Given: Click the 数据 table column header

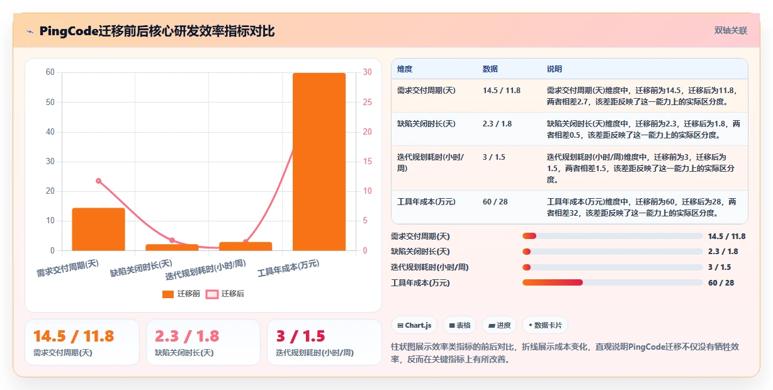Looking at the screenshot, I should pyautogui.click(x=490, y=69).
